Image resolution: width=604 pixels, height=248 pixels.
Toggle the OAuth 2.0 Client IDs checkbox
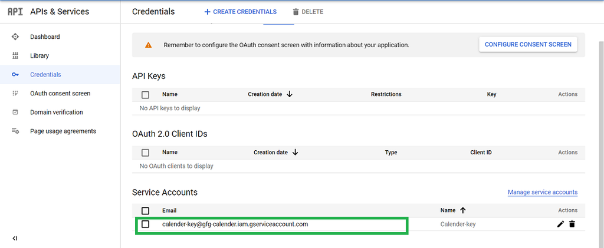(146, 153)
